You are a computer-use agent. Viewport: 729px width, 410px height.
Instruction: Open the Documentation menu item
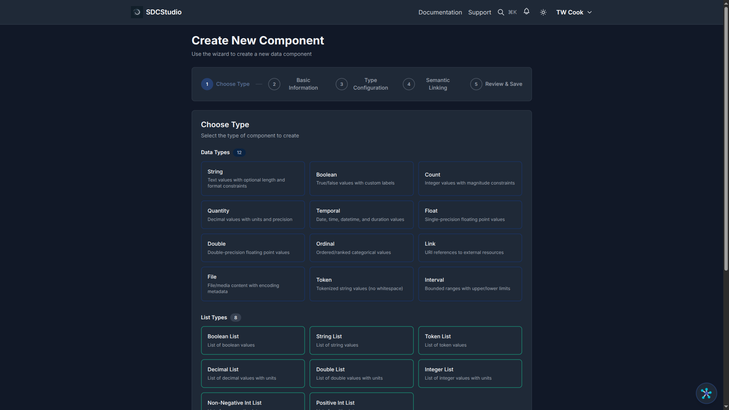[x=440, y=12]
